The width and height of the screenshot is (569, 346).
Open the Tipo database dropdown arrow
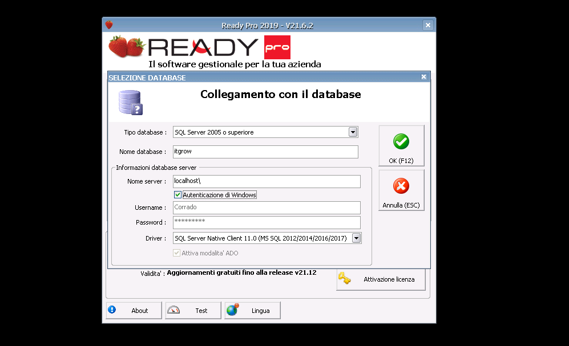click(x=353, y=132)
